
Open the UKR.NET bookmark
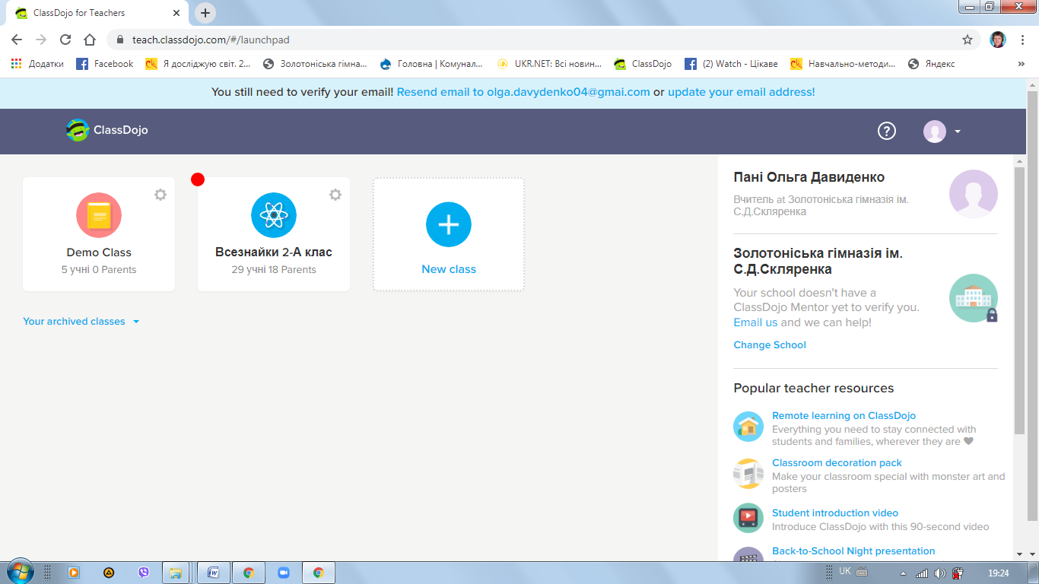coord(549,64)
